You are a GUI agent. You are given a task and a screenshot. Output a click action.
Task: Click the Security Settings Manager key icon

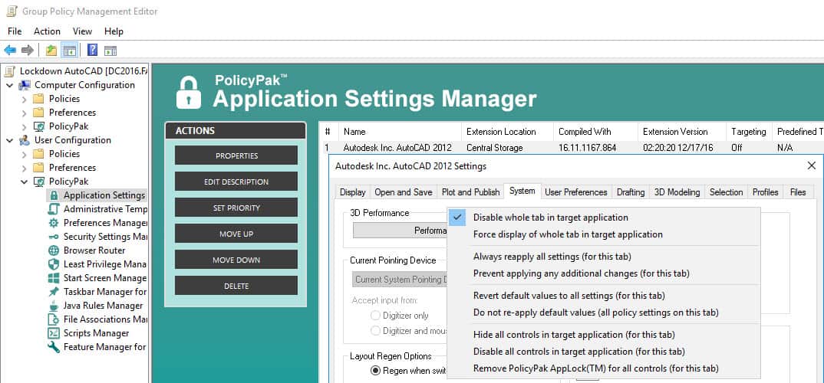click(x=54, y=237)
